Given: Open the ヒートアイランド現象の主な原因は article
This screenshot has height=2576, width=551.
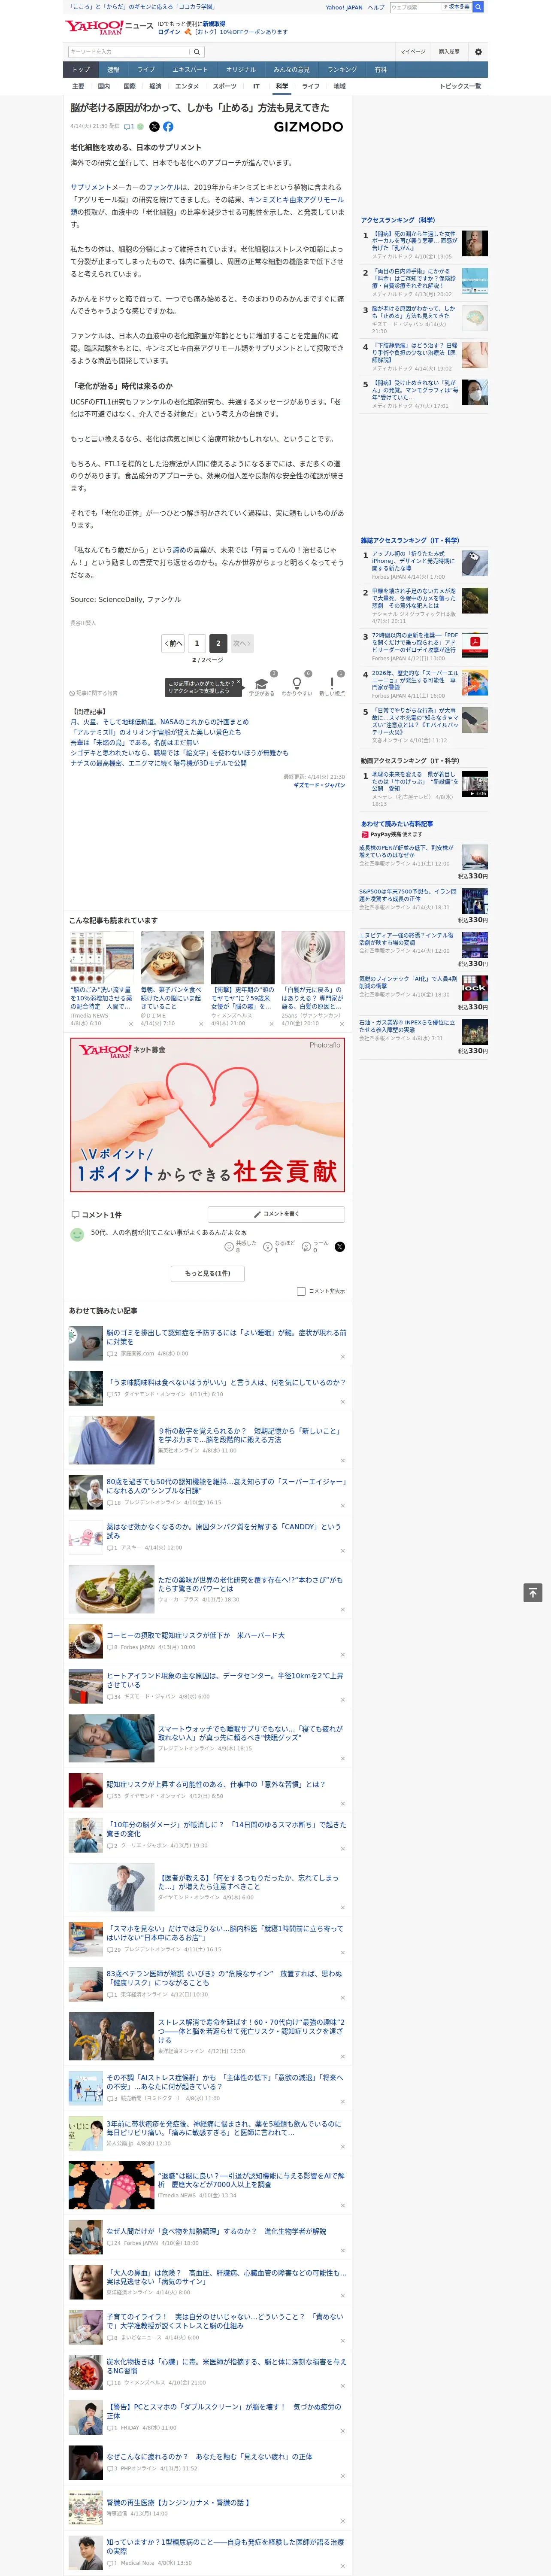Looking at the screenshot, I should pyautogui.click(x=225, y=1680).
